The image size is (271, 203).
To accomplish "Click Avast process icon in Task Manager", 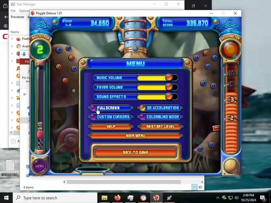I will 18,46.
